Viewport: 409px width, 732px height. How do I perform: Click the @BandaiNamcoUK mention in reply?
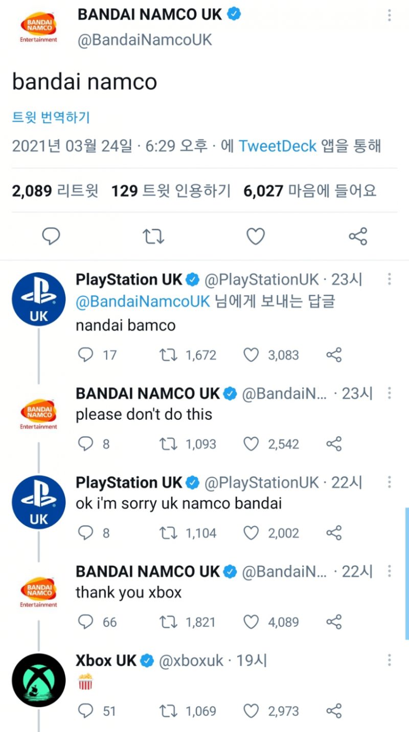click(143, 301)
